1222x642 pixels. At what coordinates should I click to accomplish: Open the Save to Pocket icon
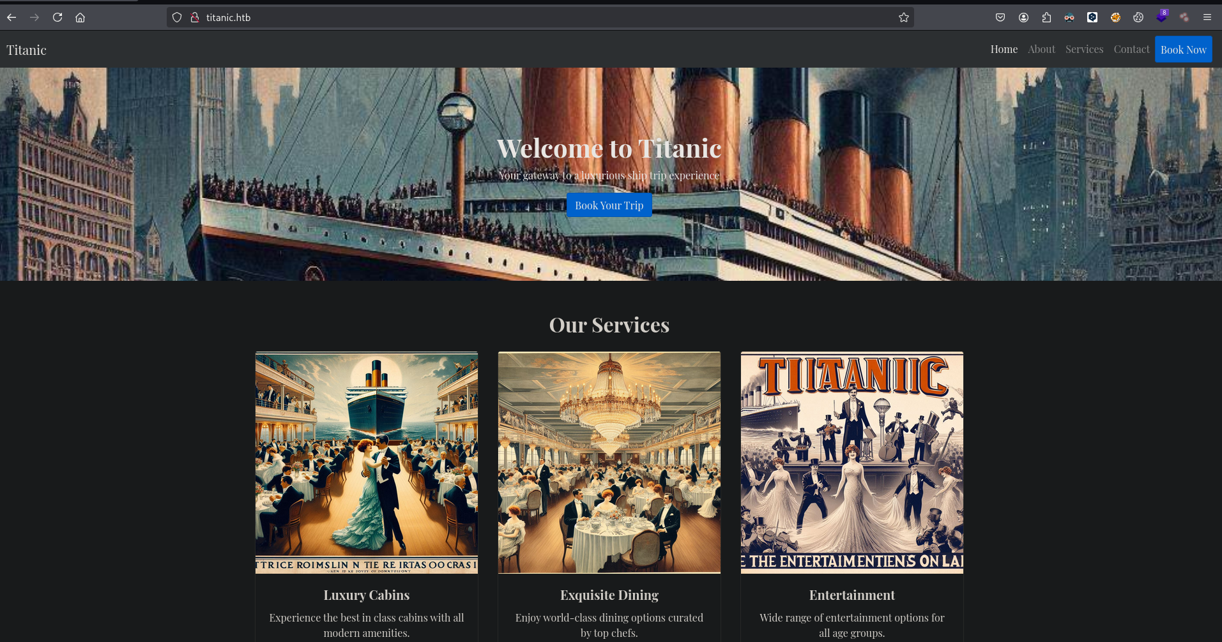pyautogui.click(x=1000, y=17)
